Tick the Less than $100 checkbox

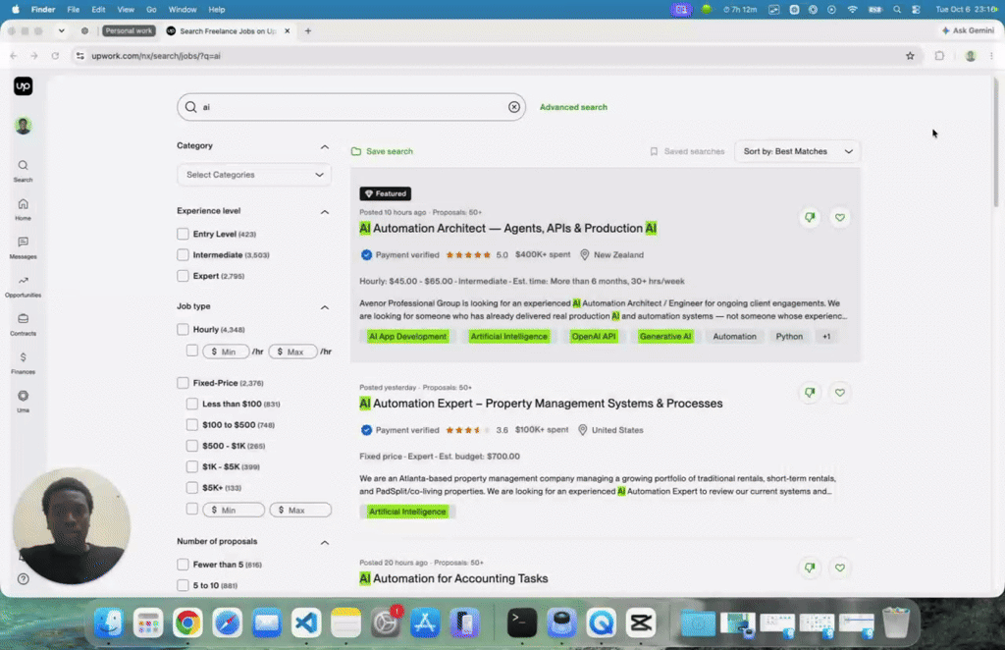point(192,404)
